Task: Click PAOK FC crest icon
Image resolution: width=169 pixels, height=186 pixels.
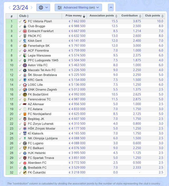Action: [x=25, y=36]
